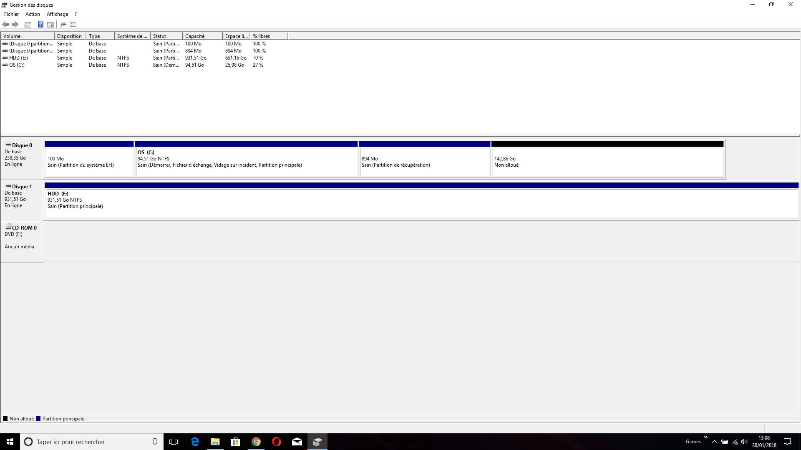
Task: Open the Fichier menu
Action: (12, 14)
